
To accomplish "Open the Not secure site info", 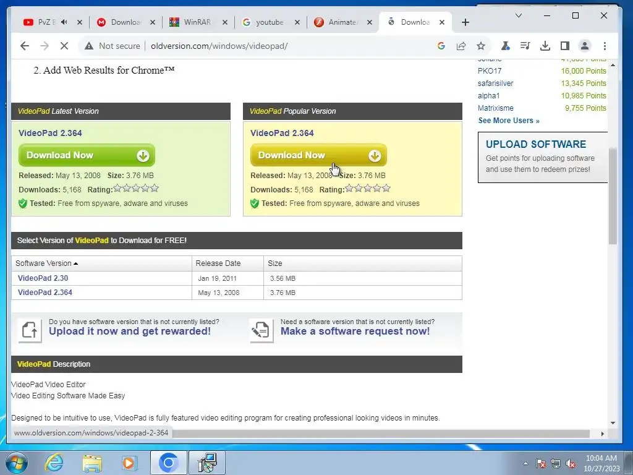I will (113, 46).
